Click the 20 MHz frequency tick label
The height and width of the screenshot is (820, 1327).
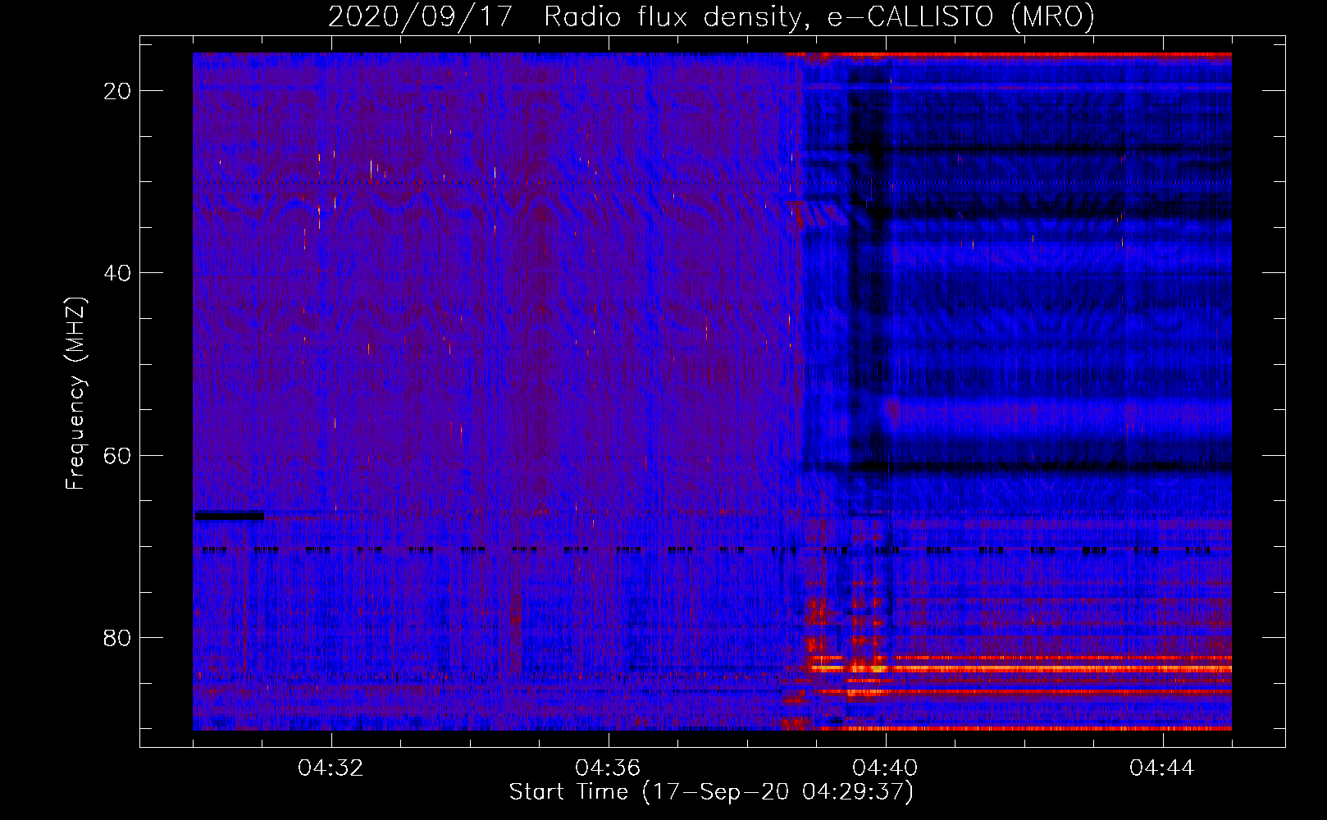117,91
